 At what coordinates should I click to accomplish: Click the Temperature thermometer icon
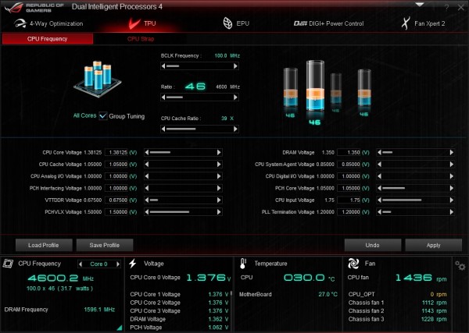pos(243,264)
